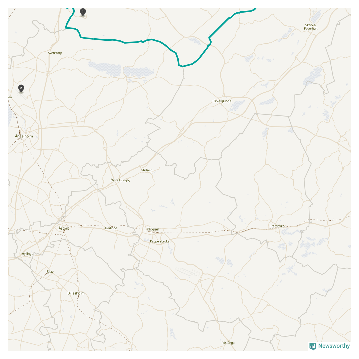Click the Skånes-Fagerhult label
Viewport: 359px width, 359px height.
click(311, 27)
